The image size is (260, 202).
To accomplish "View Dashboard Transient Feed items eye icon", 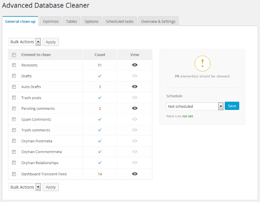I will (x=135, y=174).
